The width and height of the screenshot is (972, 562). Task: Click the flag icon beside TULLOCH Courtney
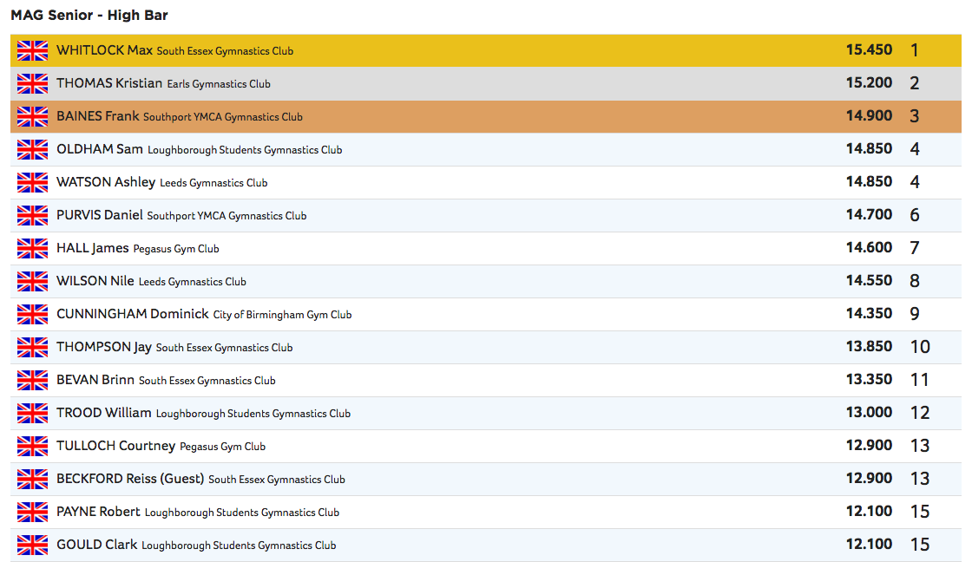pyautogui.click(x=32, y=446)
